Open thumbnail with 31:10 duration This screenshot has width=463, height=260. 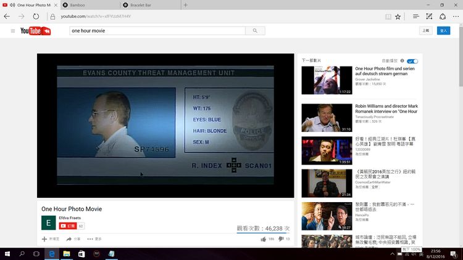pos(327,118)
